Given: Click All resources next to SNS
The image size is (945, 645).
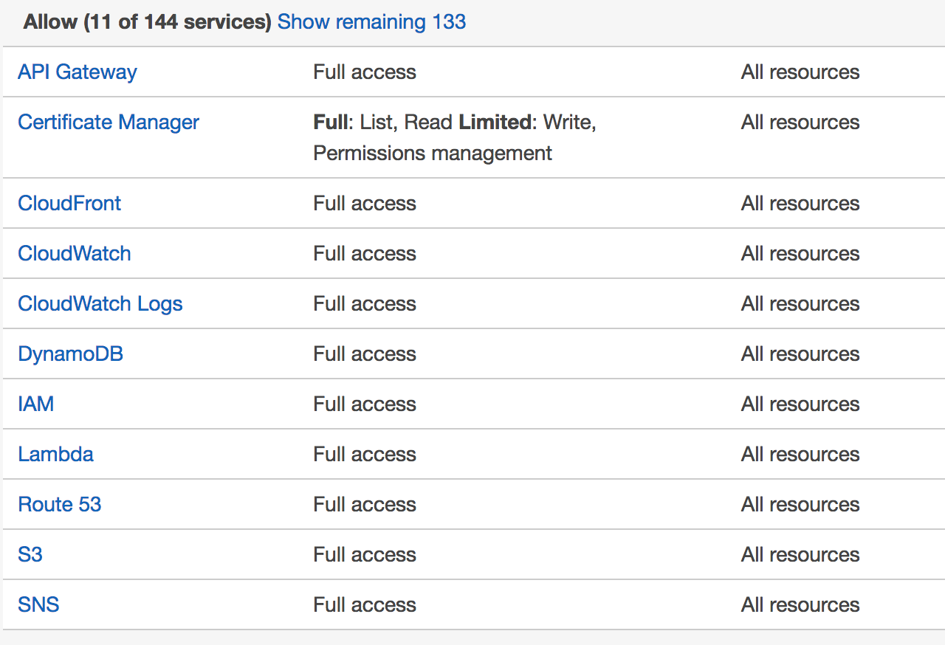Looking at the screenshot, I should click(800, 604).
